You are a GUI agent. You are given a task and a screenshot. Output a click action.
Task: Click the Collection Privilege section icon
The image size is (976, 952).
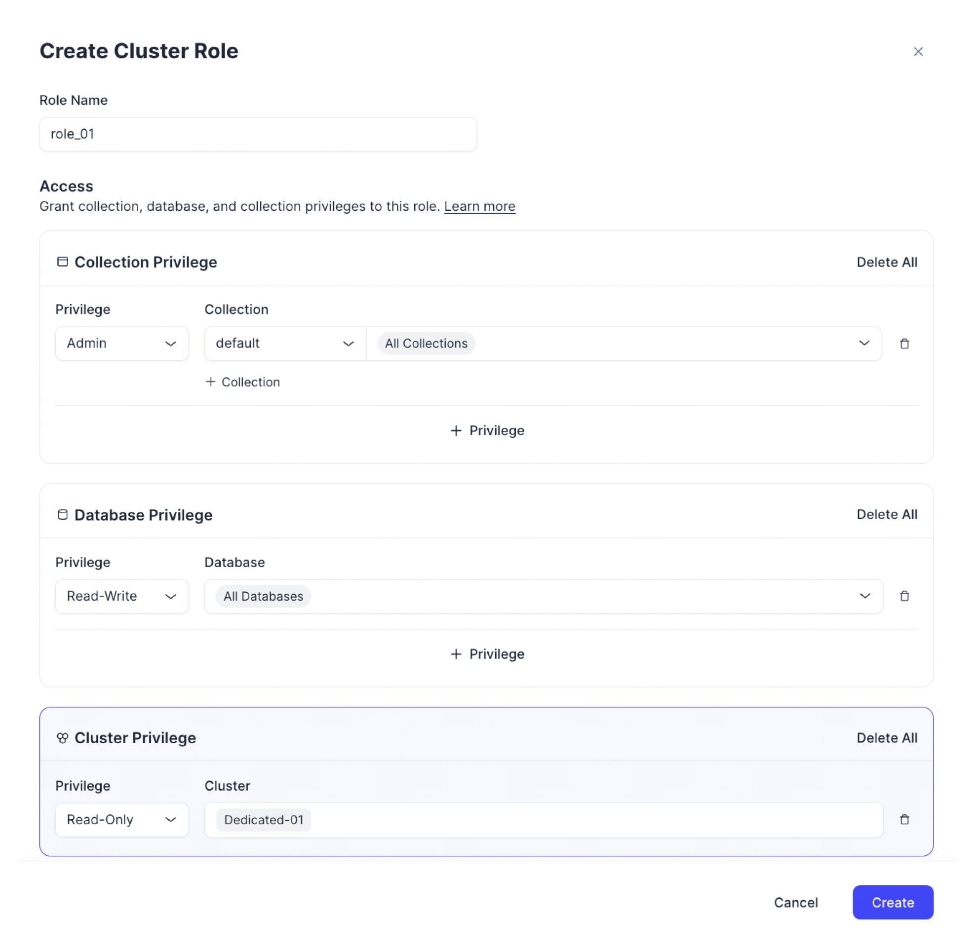pyautogui.click(x=63, y=263)
